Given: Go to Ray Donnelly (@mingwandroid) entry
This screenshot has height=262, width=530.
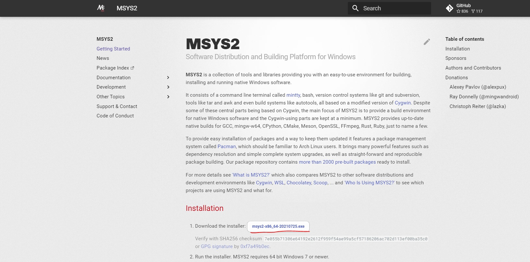Looking at the screenshot, I should (484, 97).
